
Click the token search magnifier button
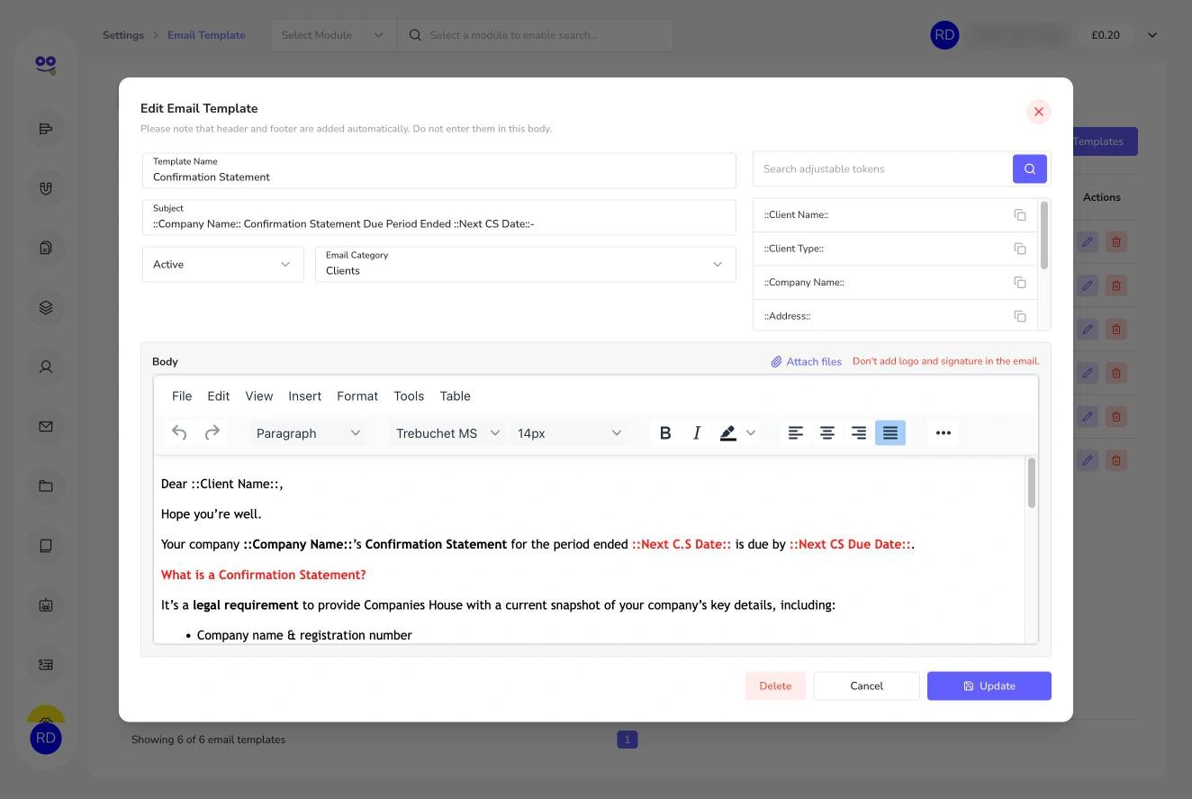click(1030, 168)
